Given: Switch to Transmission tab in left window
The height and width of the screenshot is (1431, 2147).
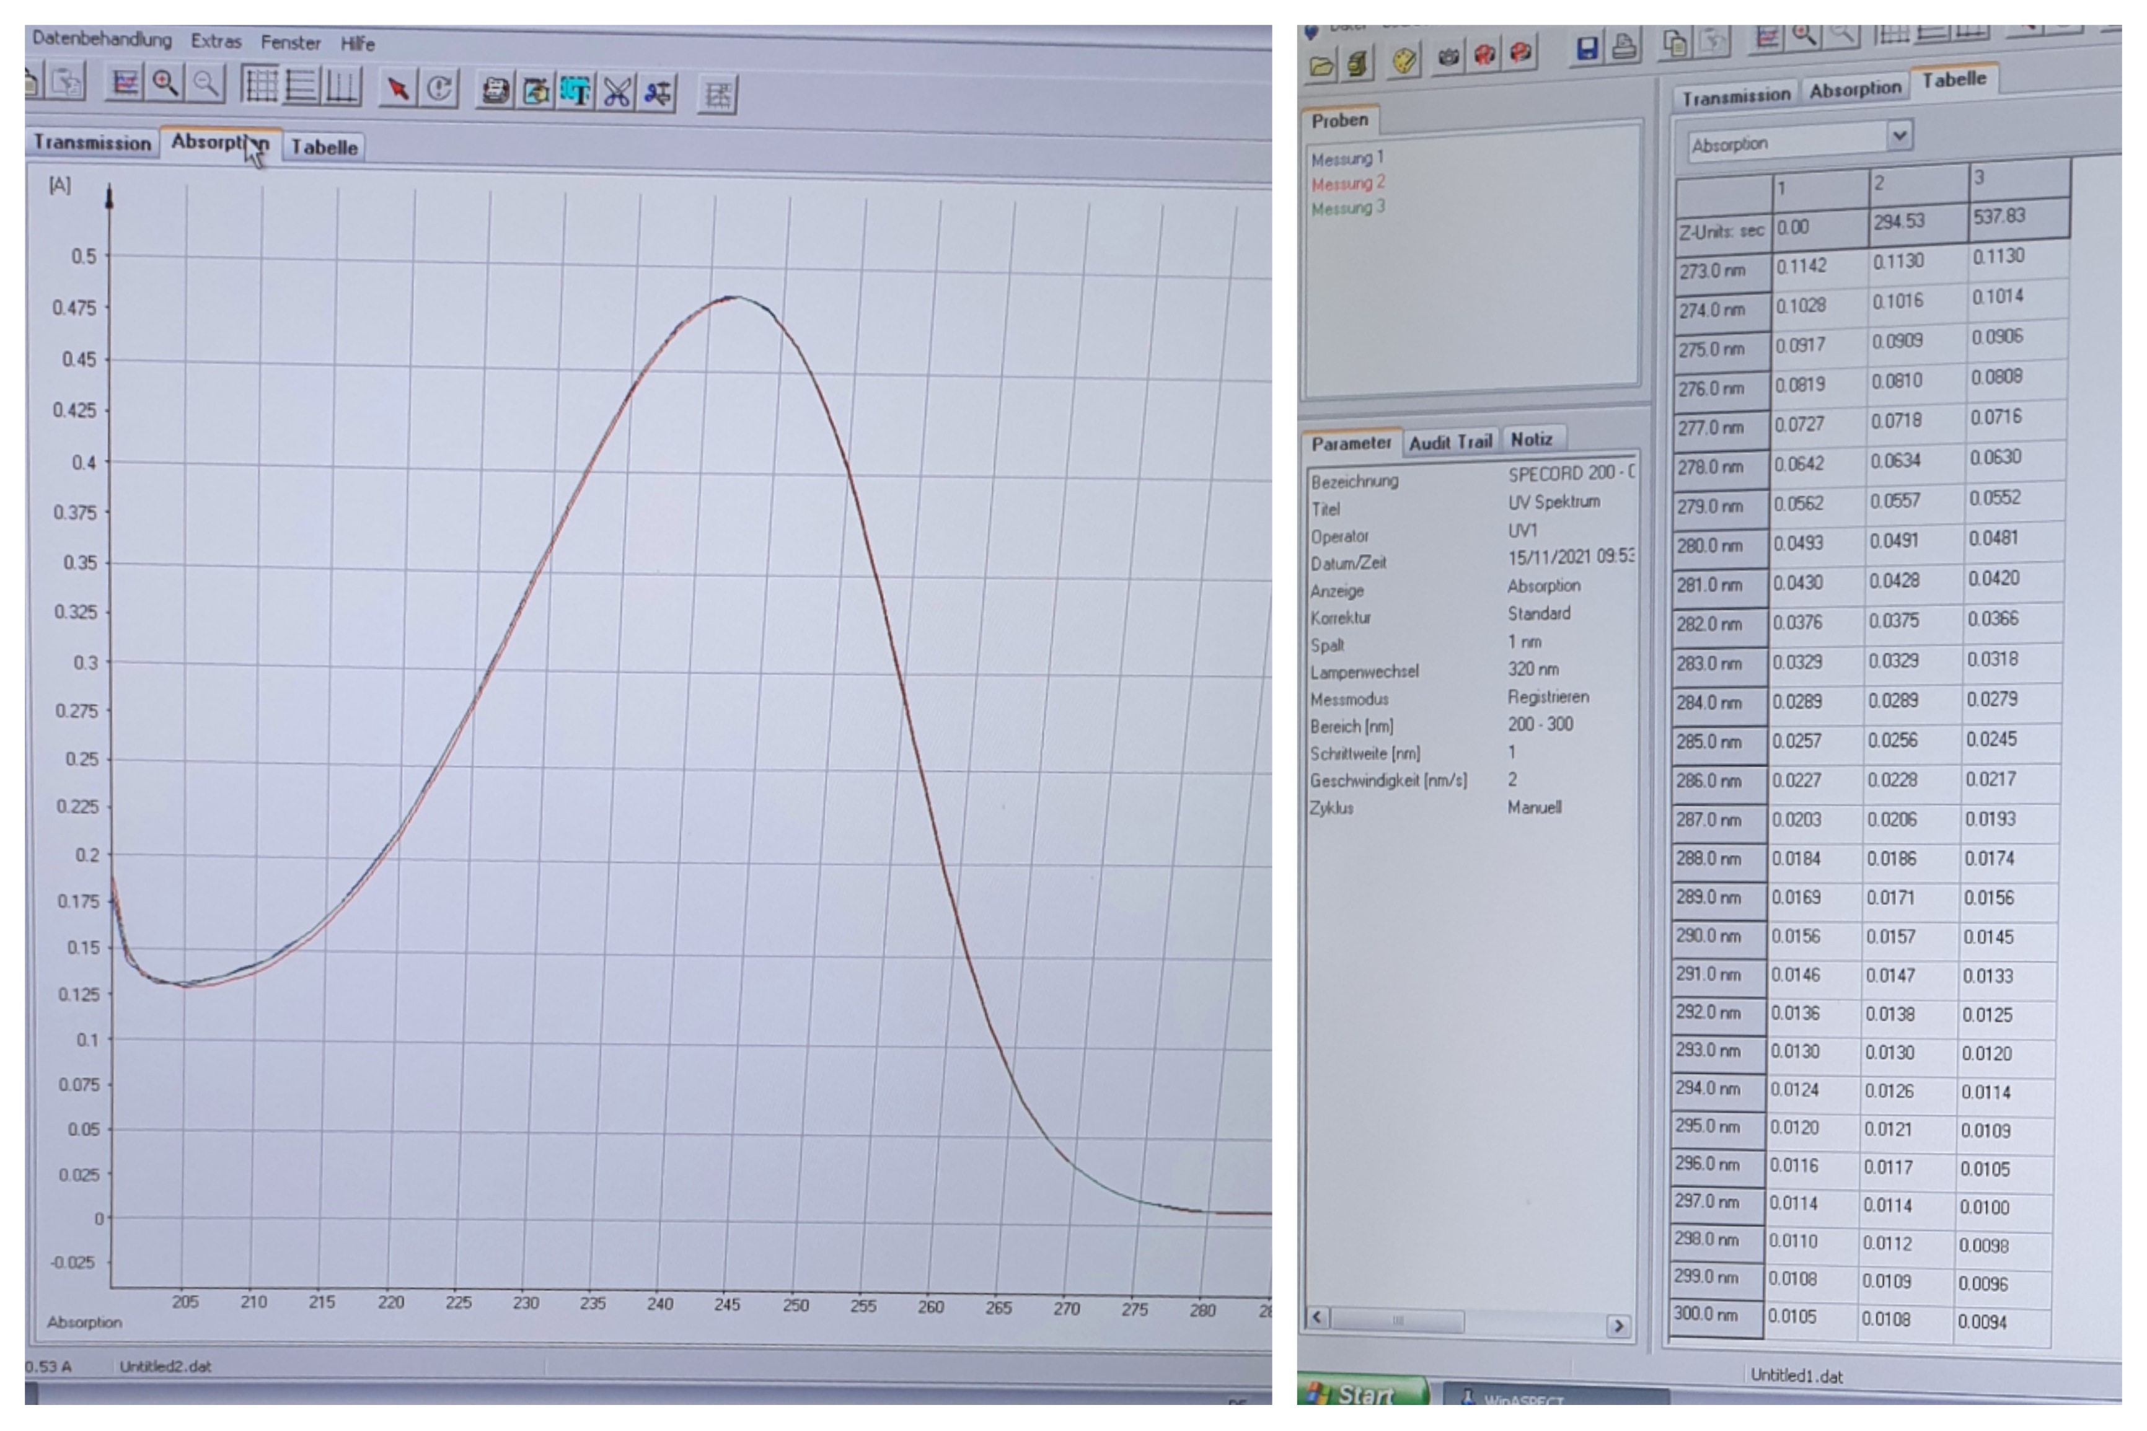Looking at the screenshot, I should coord(92,143).
